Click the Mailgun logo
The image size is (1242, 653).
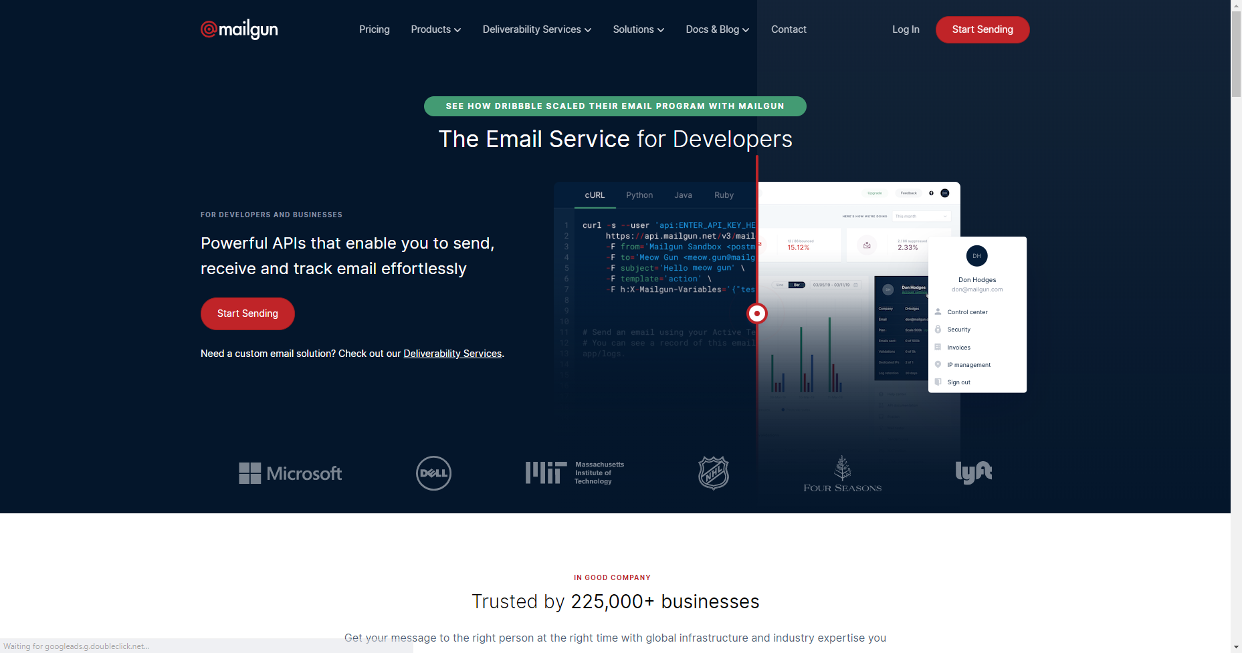tap(239, 29)
